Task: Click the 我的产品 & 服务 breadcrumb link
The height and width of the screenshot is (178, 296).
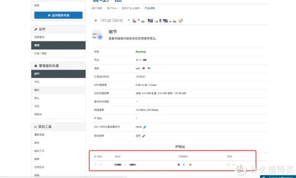Action: 131,8
